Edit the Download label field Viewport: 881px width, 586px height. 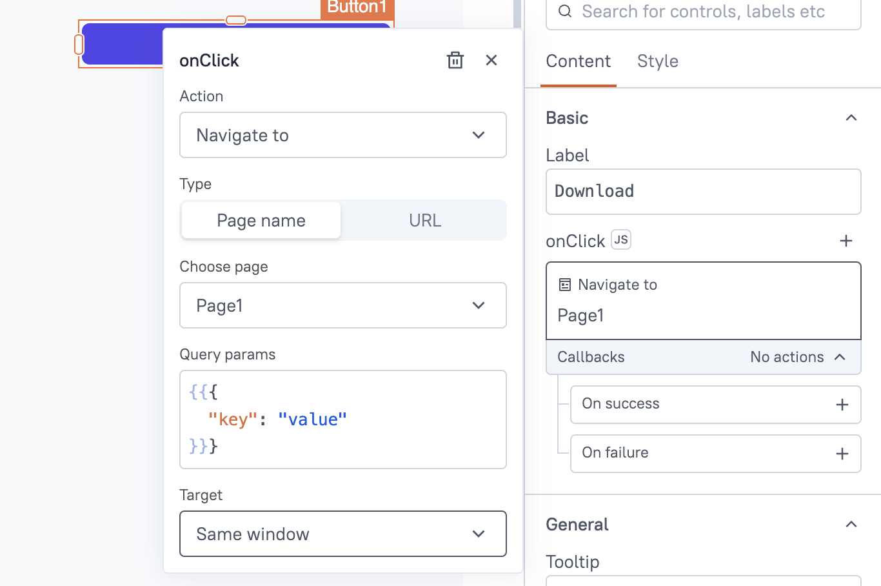pyautogui.click(x=703, y=192)
